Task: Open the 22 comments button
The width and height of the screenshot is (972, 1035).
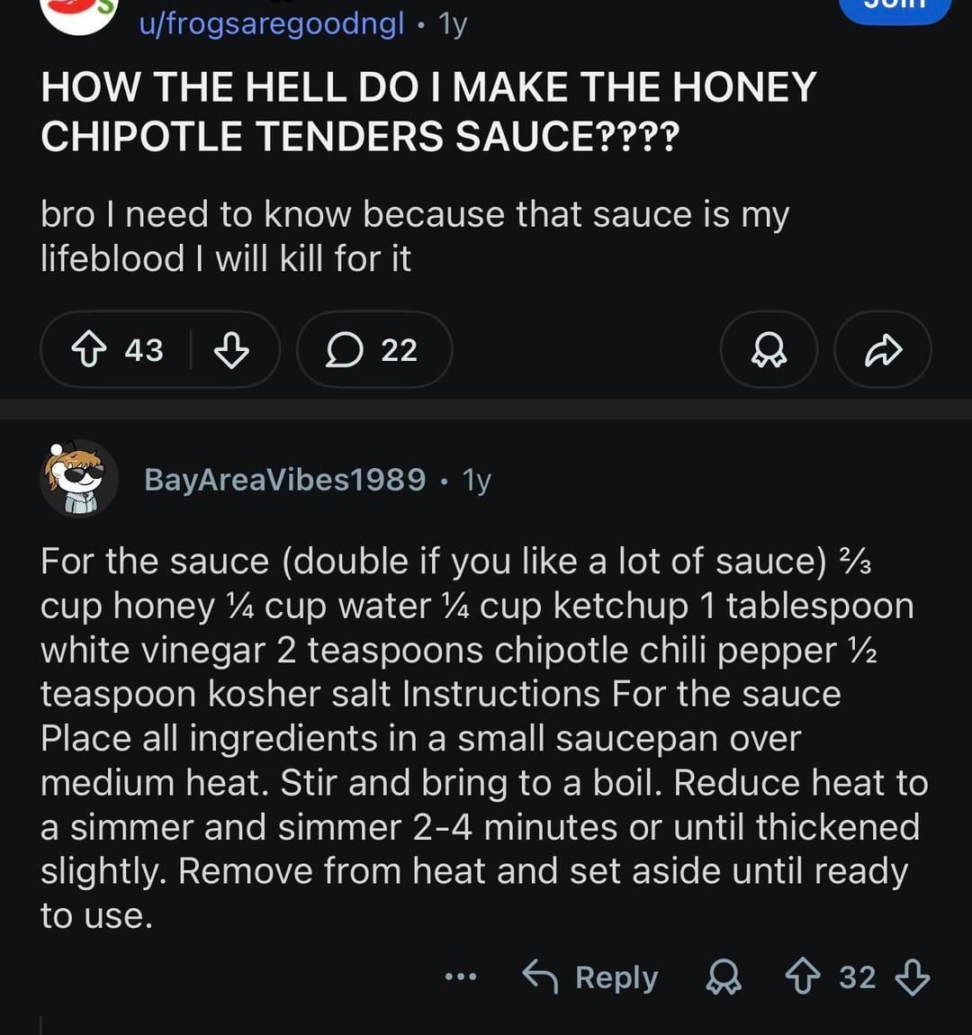Action: (373, 350)
